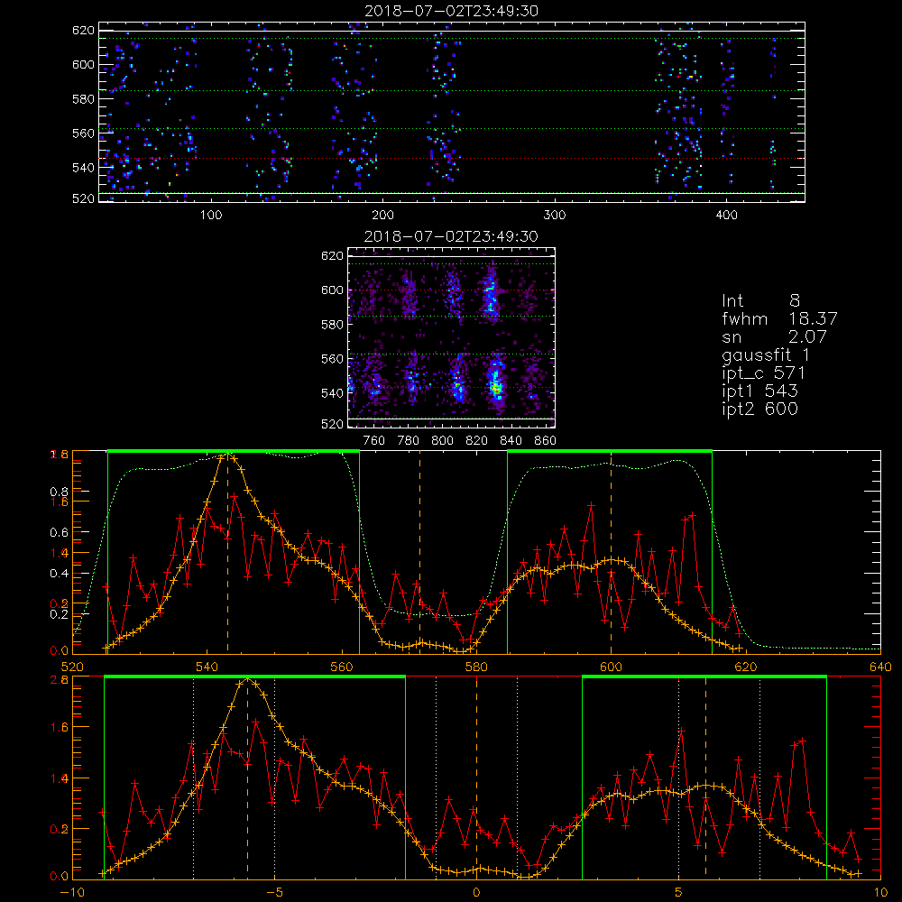This screenshot has width=902, height=902.
Task: Click the 'ipt1 543' readout
Action: coord(759,391)
